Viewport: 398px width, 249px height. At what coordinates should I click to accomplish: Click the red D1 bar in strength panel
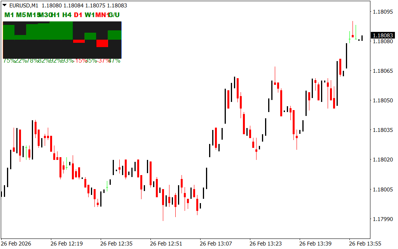pos(79,41)
